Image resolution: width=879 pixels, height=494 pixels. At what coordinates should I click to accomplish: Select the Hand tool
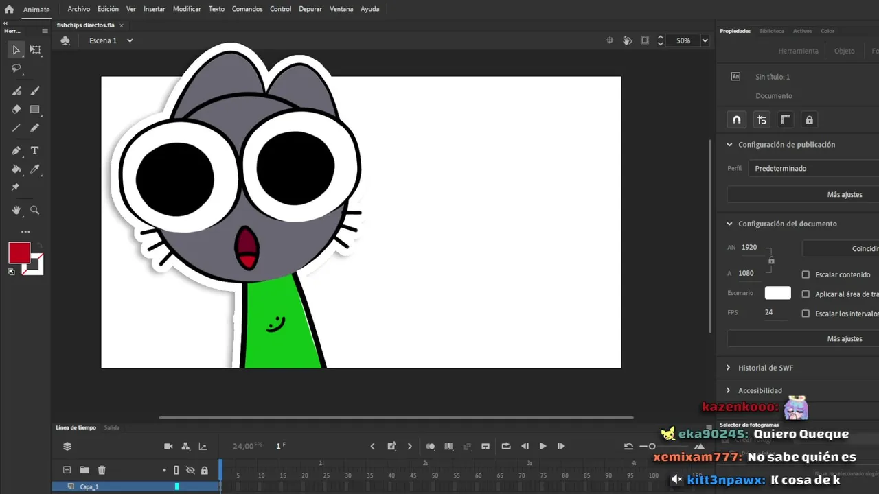tap(16, 210)
